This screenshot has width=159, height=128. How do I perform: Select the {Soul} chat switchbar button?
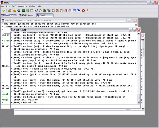(44, 15)
